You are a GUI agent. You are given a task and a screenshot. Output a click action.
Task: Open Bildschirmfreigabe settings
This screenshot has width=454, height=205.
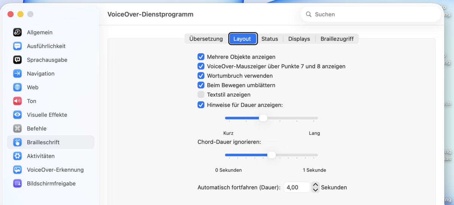click(x=51, y=183)
